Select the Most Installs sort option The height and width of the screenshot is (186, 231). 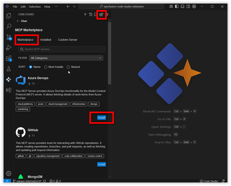(46, 67)
